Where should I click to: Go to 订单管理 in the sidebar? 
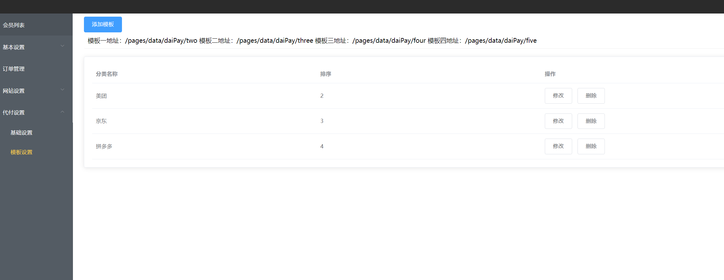click(14, 69)
